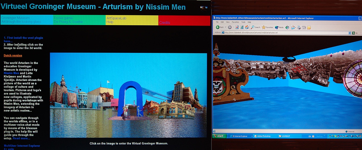
Task: Click the small avatar image at top-right of webpage
Action: [204, 8]
